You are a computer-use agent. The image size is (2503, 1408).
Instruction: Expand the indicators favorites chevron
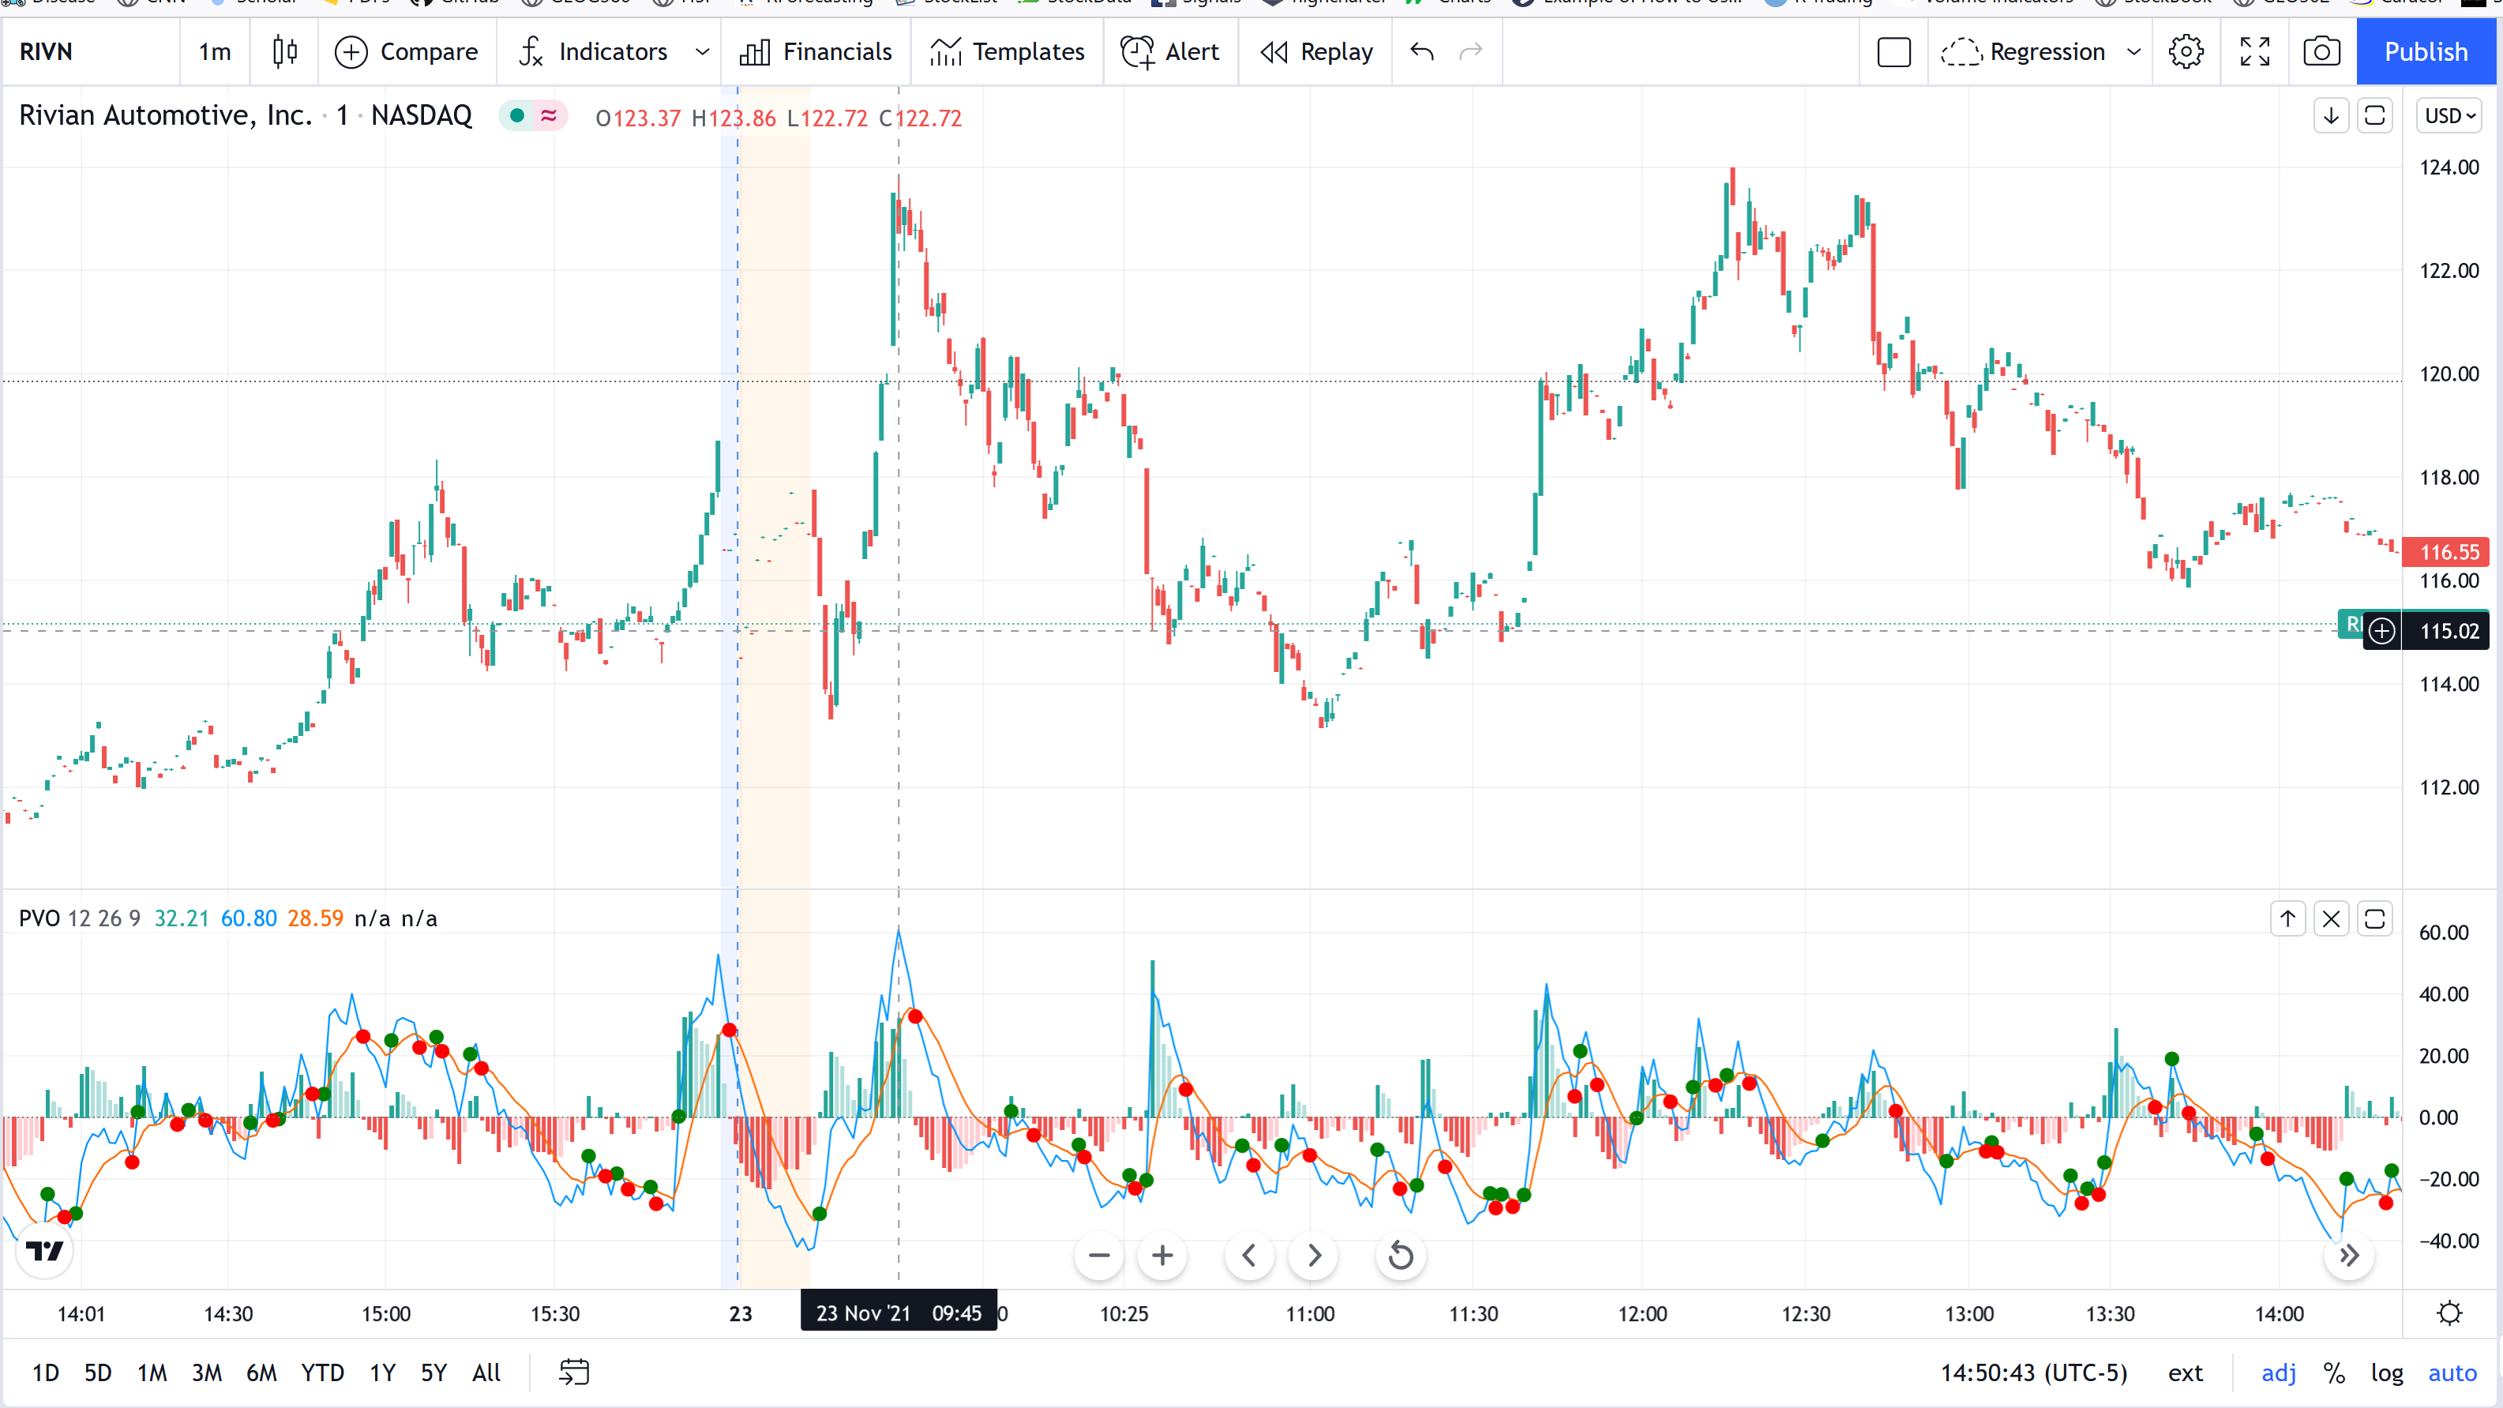click(703, 51)
